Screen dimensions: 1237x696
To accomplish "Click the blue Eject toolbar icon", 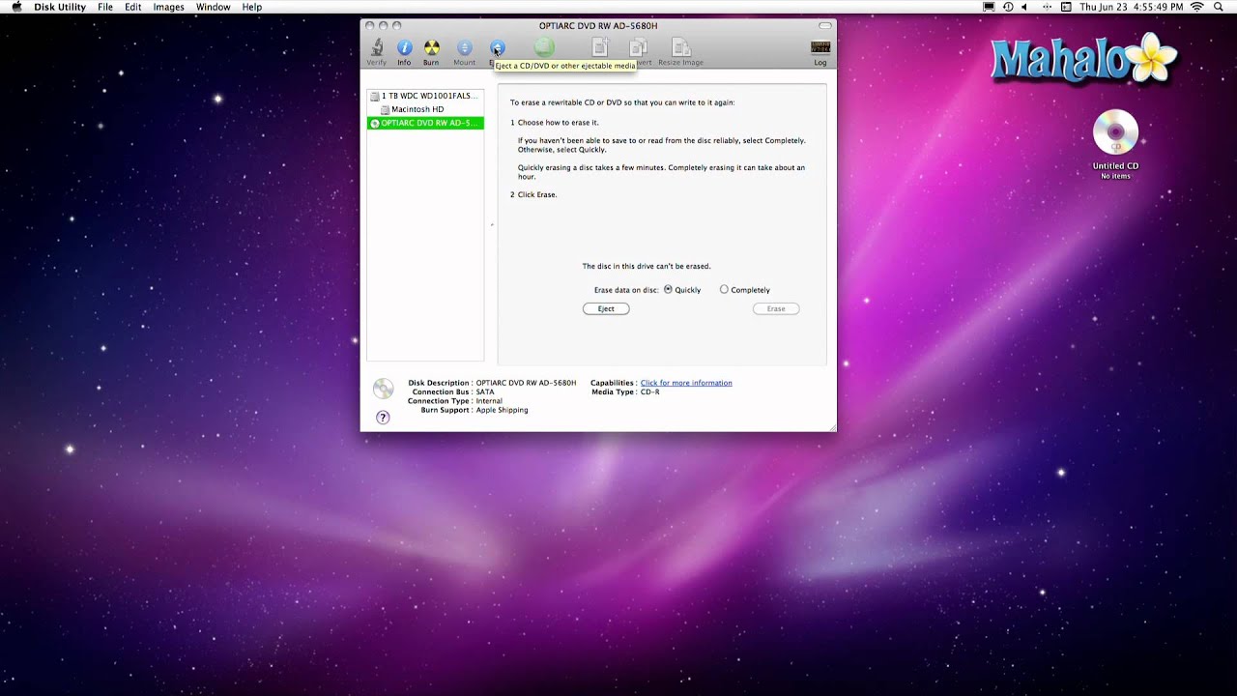I will coord(497,48).
